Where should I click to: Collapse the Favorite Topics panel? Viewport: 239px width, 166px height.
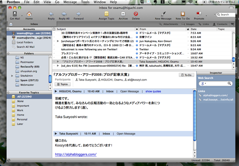[x=8, y=92]
